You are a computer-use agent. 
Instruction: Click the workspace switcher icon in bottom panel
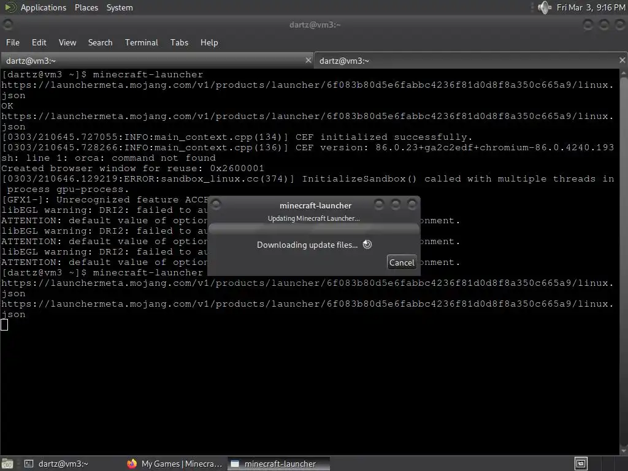pyautogui.click(x=581, y=464)
